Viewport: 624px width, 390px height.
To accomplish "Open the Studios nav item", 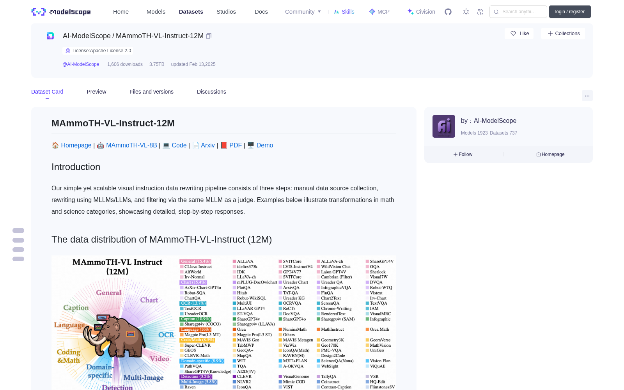I will (226, 12).
